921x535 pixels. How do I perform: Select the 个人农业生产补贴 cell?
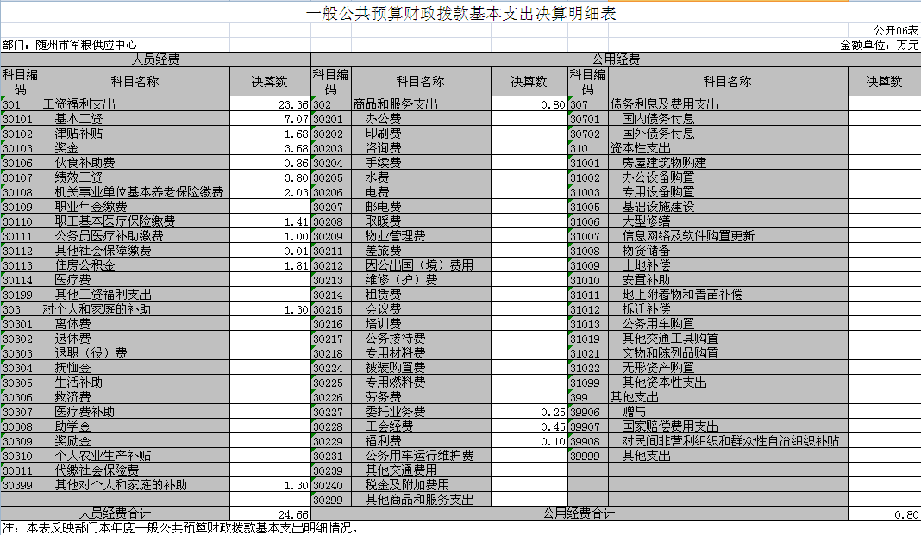(x=135, y=457)
